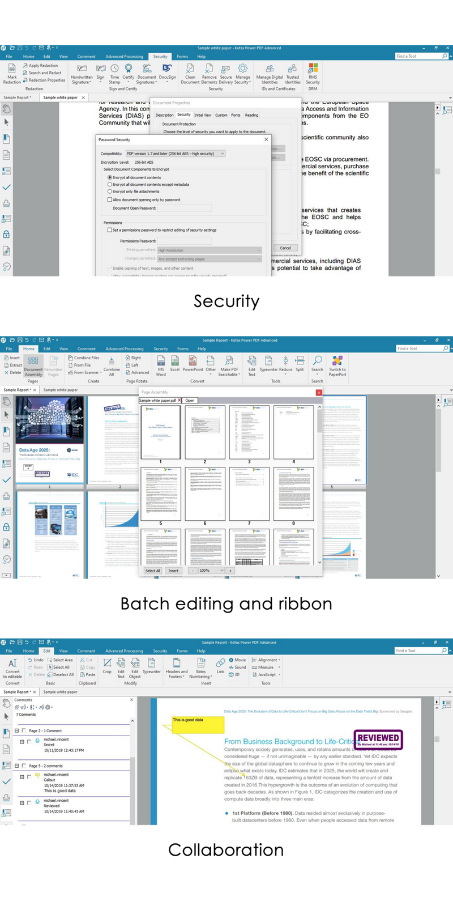Collapse the Page 2 - 1 Comment group
Image resolution: width=453 pixels, height=901 pixels.
pyautogui.click(x=16, y=731)
